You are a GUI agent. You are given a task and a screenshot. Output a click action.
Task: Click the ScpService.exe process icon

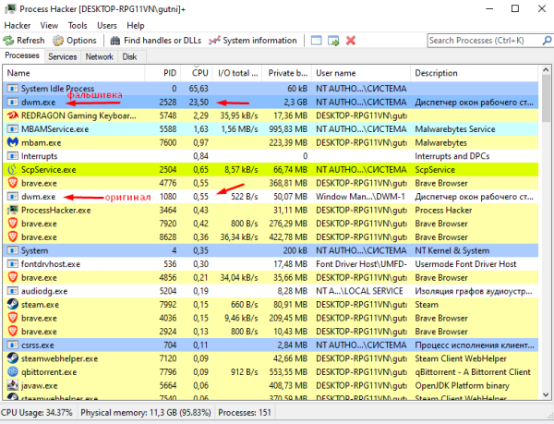[12, 170]
